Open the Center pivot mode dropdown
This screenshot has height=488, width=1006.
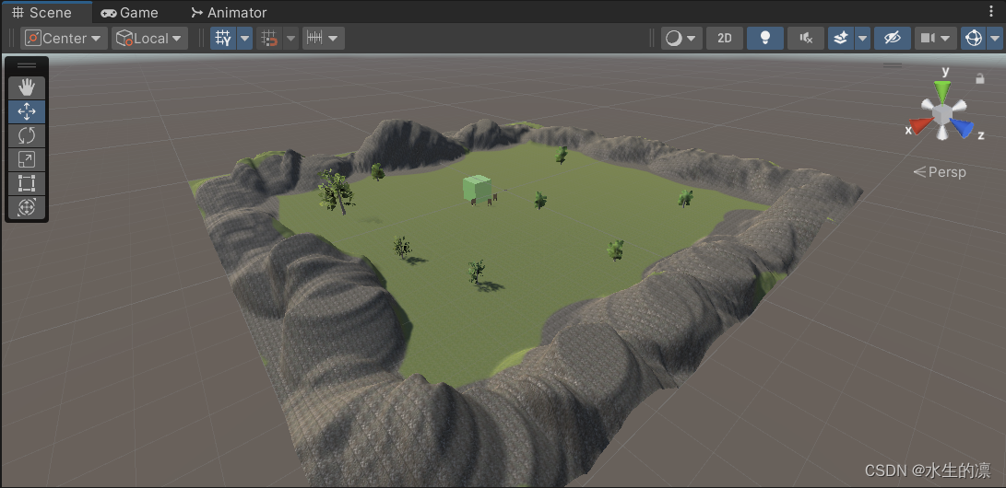pos(64,39)
